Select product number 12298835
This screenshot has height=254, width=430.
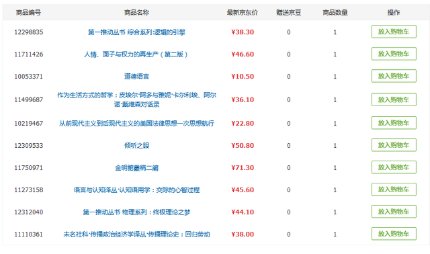(x=29, y=32)
